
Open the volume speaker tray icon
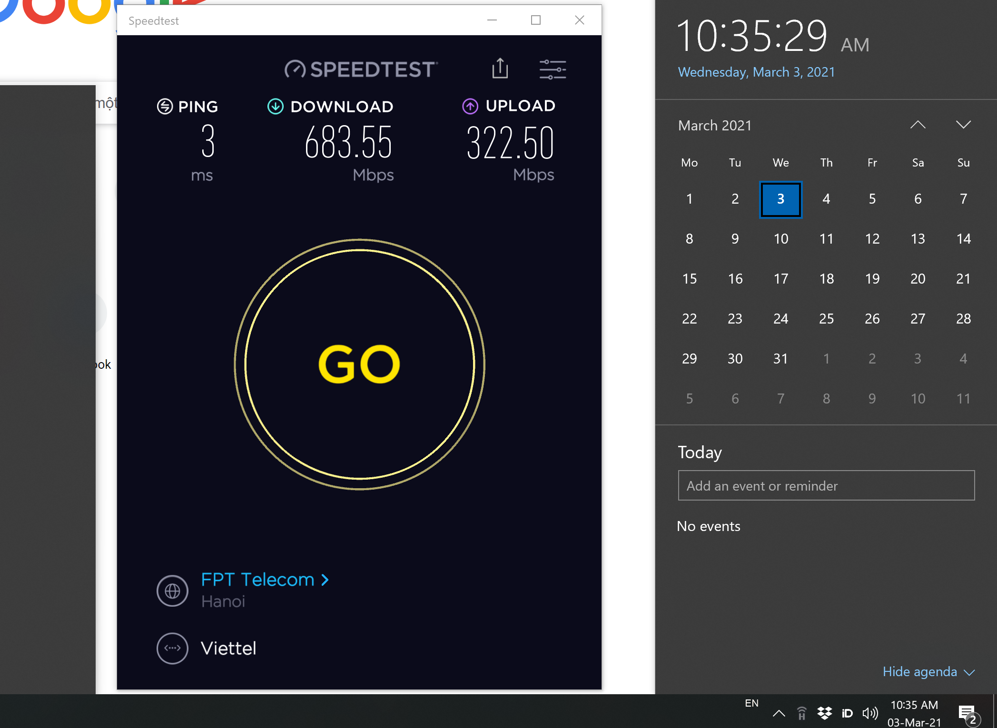[x=870, y=713]
